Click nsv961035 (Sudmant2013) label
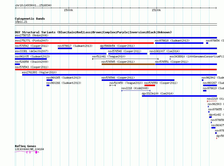The image size is (224, 166). [x=32, y=56]
